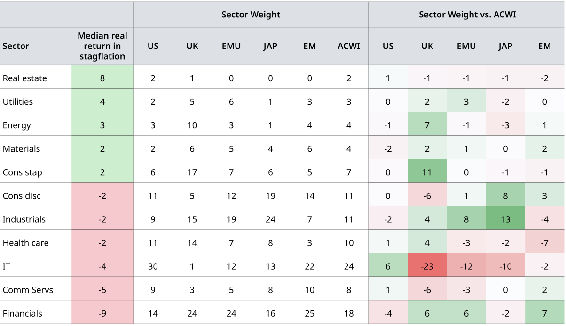Click the Comm Servs row label
Viewport: 566px width, 326px height.
[x=28, y=290]
